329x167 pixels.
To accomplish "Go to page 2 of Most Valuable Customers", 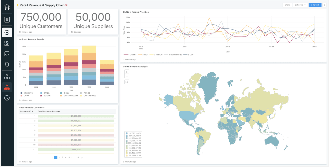I will click(x=59, y=158).
